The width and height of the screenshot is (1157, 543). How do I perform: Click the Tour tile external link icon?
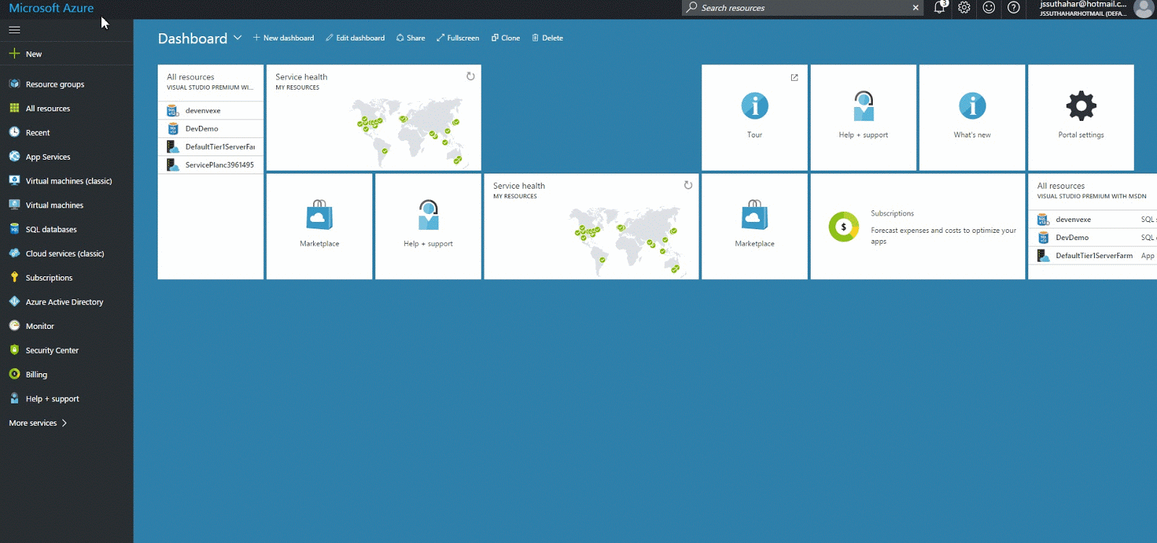(794, 77)
